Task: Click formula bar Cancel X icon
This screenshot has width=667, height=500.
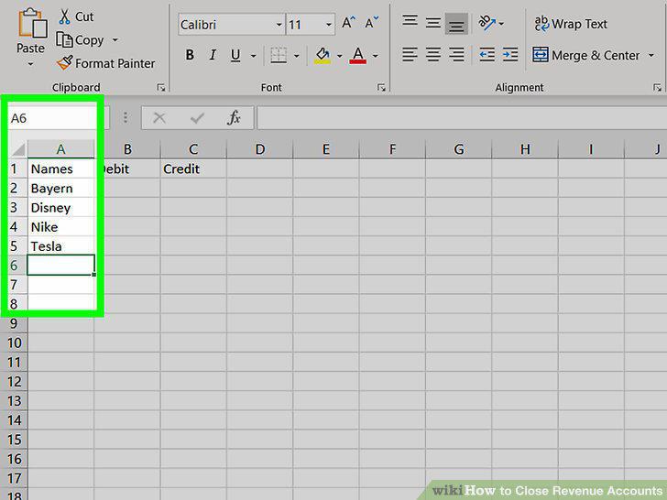Action: [x=159, y=118]
